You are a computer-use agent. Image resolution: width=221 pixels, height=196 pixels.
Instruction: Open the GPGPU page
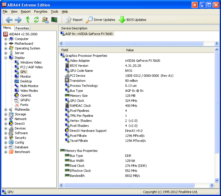[x=25, y=100]
